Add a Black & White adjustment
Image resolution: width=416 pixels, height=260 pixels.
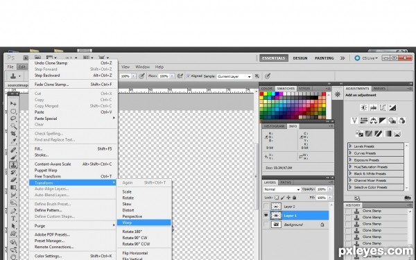pos(383,121)
